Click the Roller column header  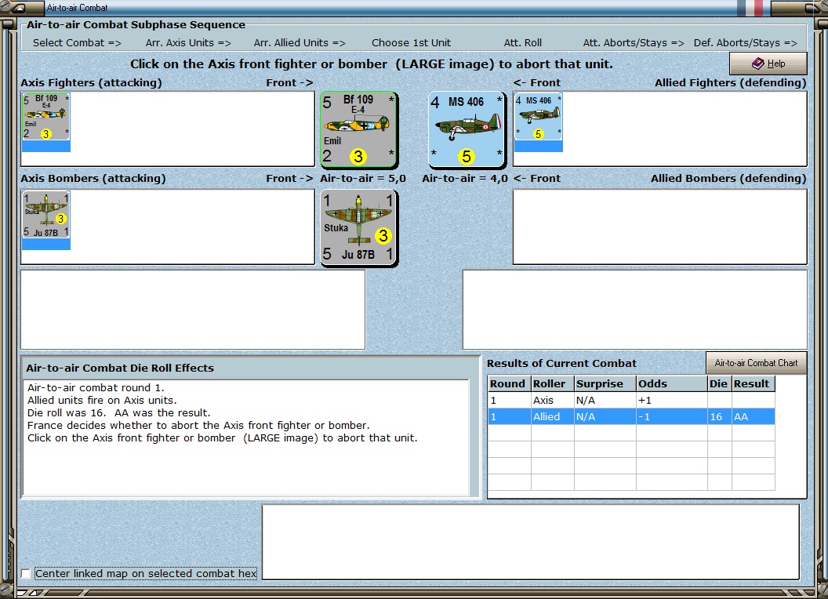(552, 383)
